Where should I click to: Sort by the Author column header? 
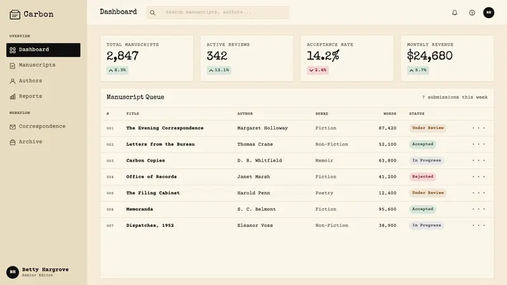click(245, 114)
